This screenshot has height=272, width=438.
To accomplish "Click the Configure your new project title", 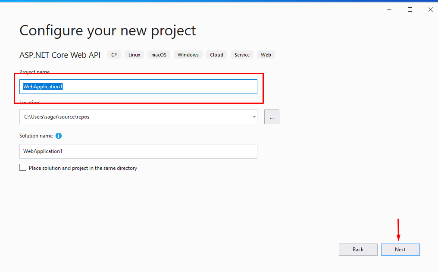I will (x=107, y=30).
